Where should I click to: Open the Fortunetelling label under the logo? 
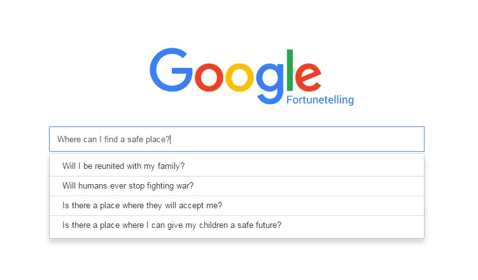(x=320, y=100)
